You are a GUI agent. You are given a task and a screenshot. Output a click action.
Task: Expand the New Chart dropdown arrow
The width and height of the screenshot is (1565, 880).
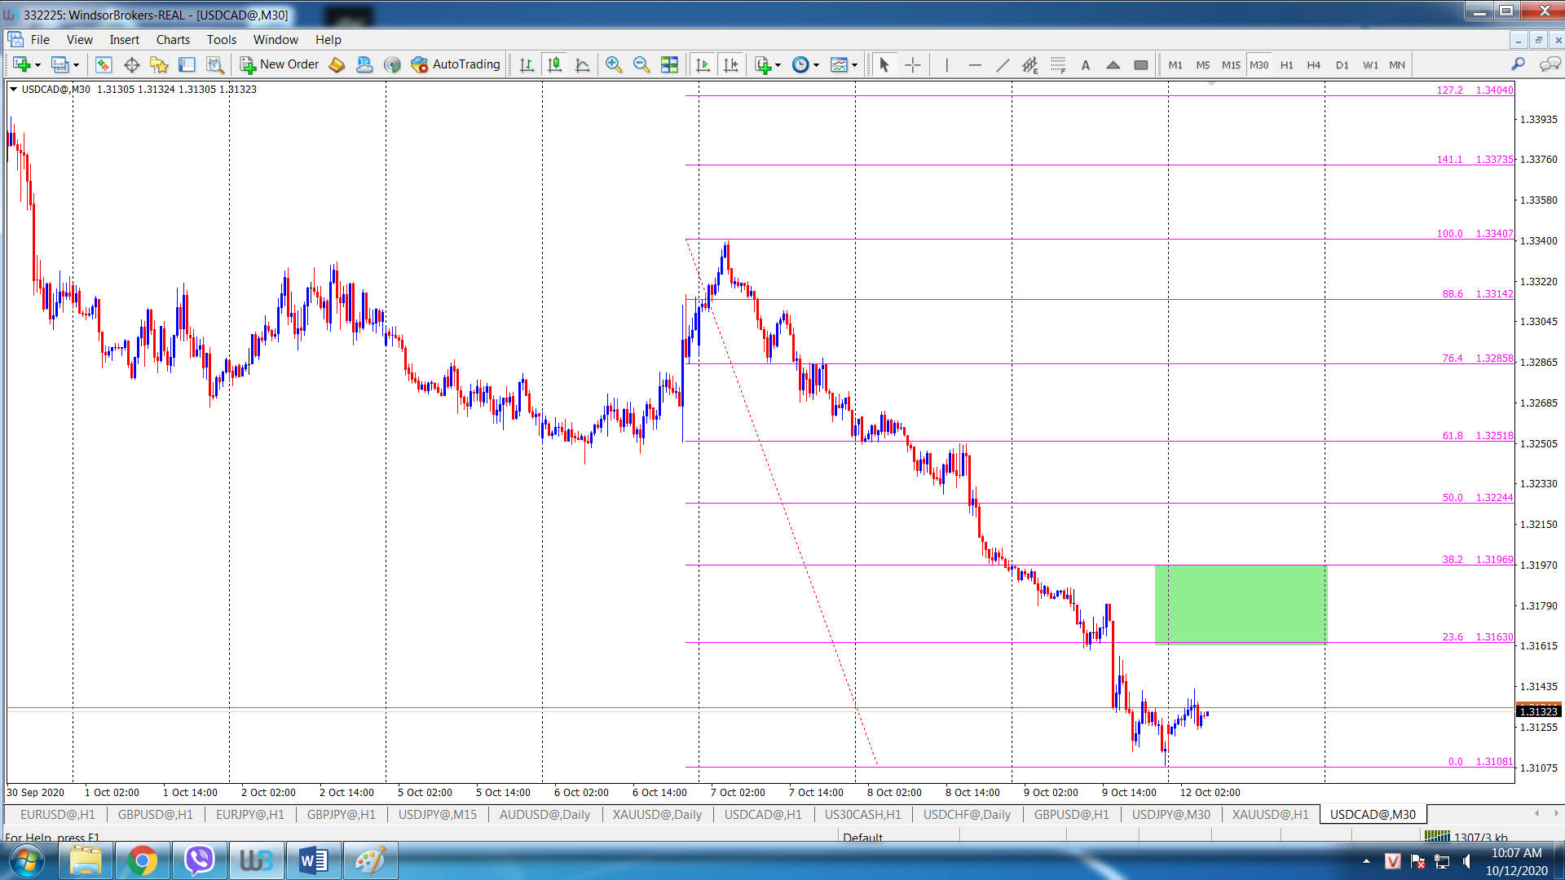(x=37, y=65)
